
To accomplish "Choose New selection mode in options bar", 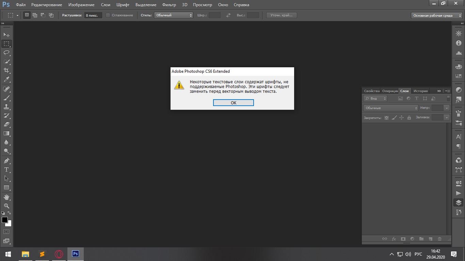I will point(27,15).
